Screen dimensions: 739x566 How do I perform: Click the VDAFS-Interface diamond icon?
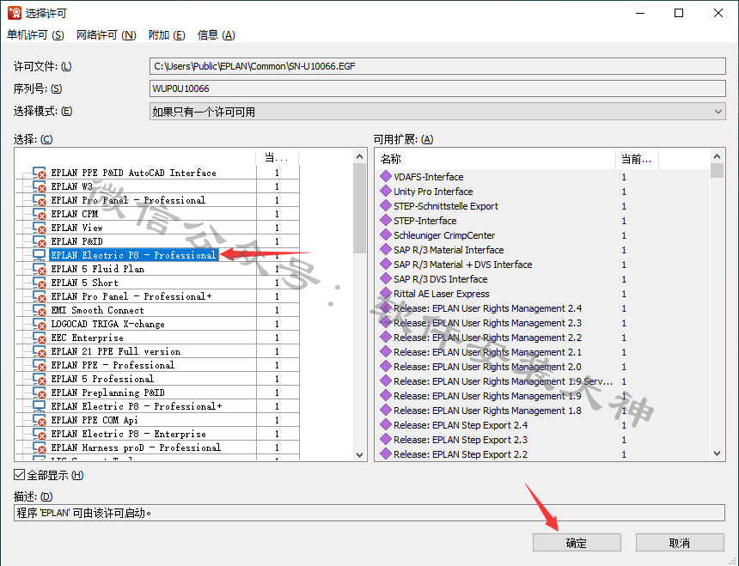point(386,177)
